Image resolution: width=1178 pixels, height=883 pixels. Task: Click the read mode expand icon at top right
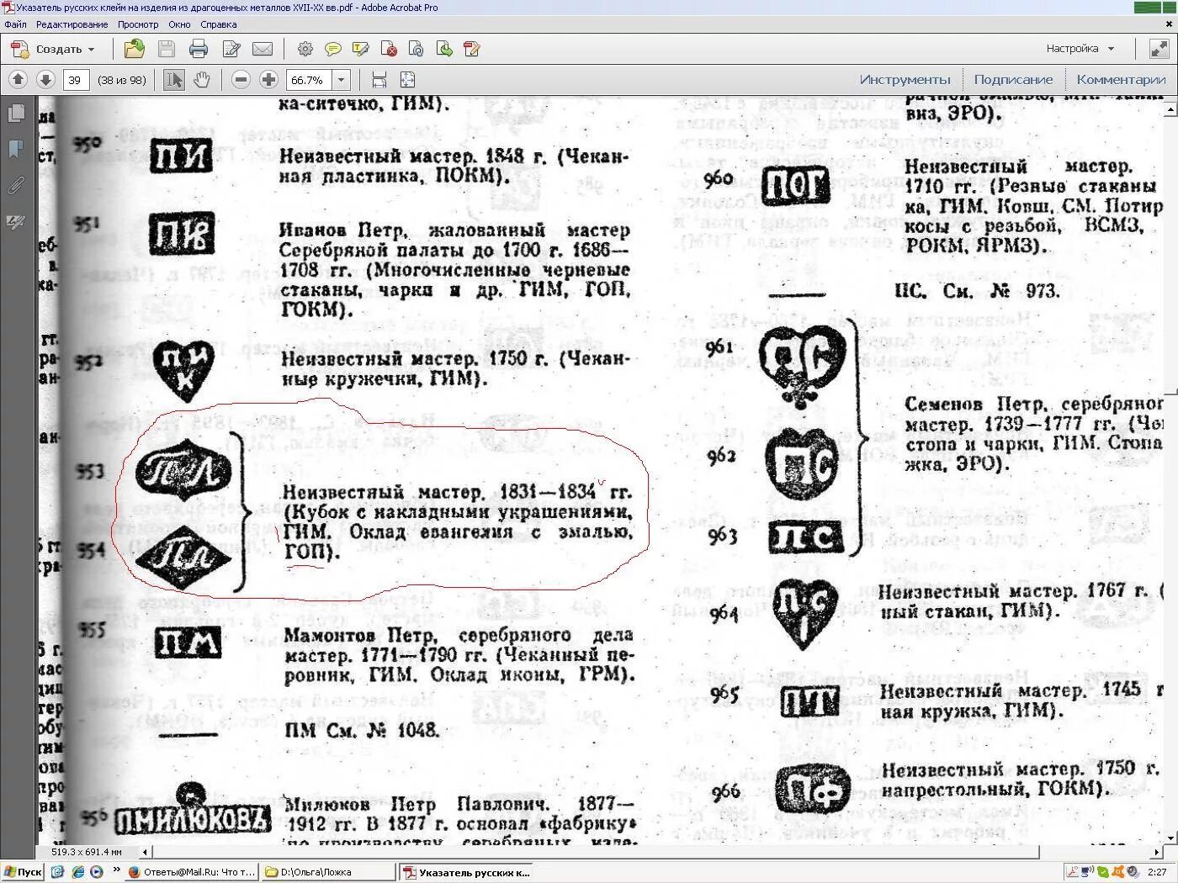(x=1159, y=49)
